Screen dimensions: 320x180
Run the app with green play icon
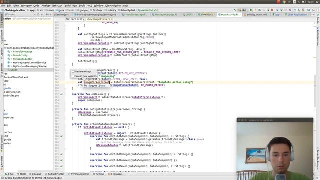251,10
